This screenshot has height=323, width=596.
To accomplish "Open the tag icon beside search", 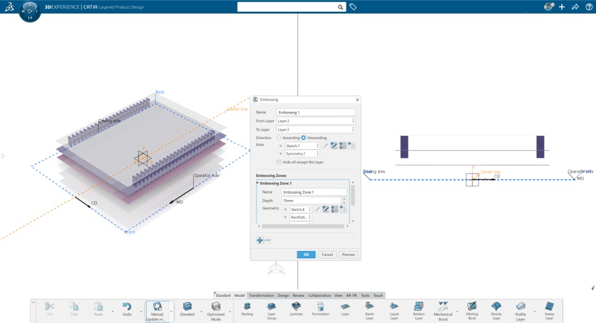I will click(353, 7).
